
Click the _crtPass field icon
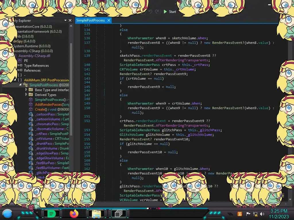click(31, 133)
